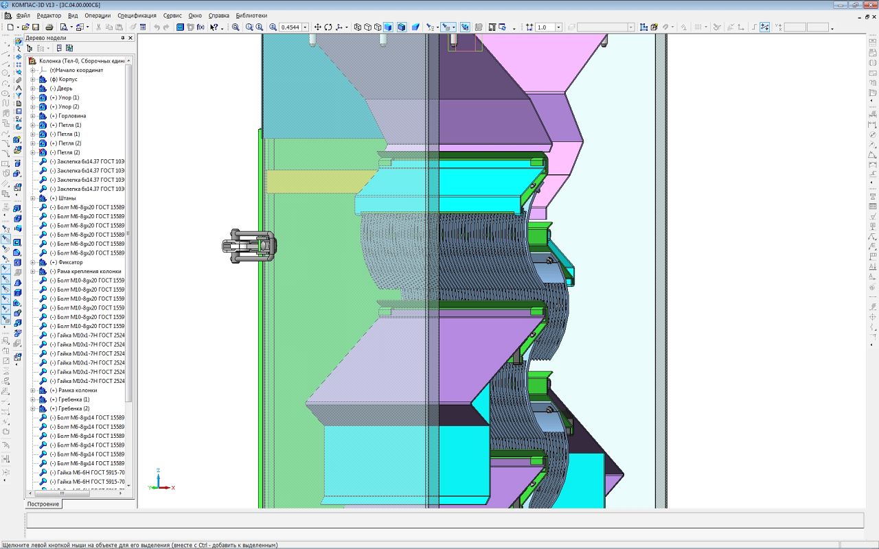This screenshot has width=879, height=549.
Task: Toggle shaded display mode
Action: pyautogui.click(x=388, y=27)
